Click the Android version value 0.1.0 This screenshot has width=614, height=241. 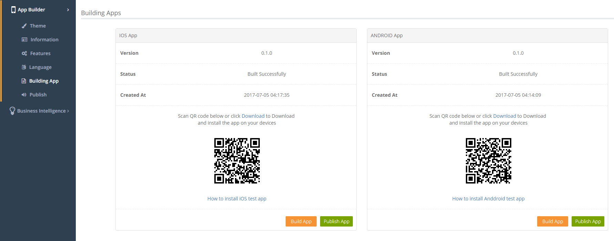click(518, 53)
